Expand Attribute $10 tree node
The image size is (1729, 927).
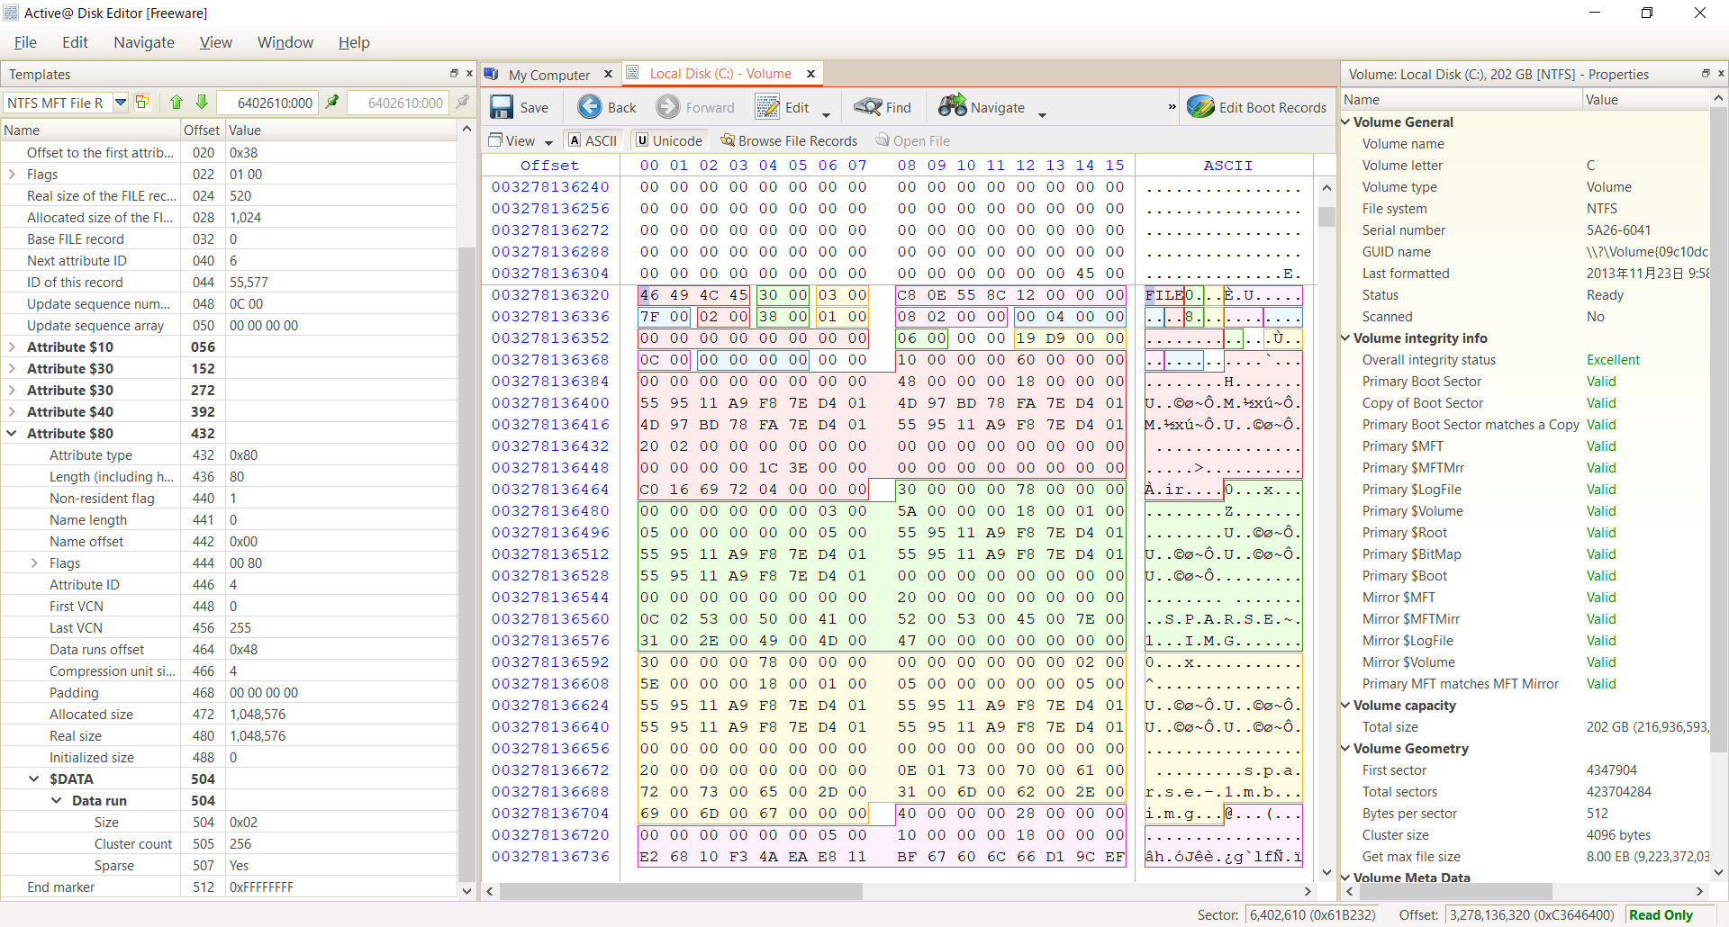click(x=12, y=347)
